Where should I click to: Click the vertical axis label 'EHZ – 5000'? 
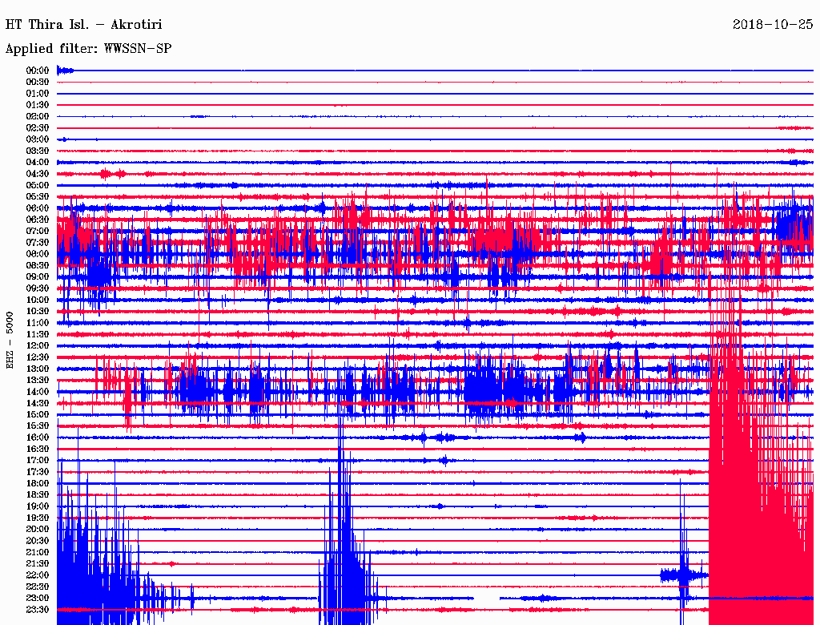[10, 341]
